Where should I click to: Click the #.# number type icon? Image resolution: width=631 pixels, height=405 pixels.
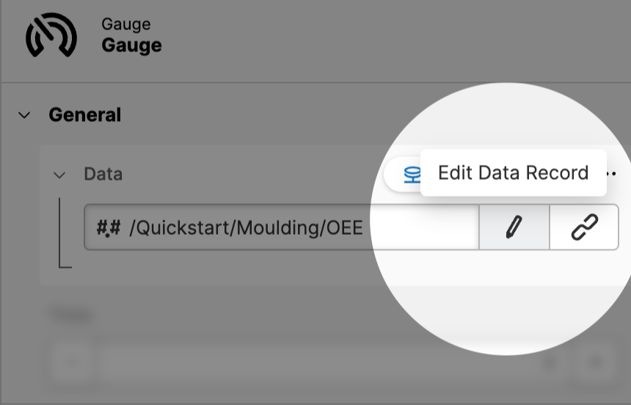click(x=107, y=228)
